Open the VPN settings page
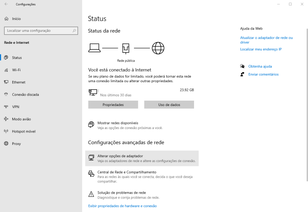308x212 pixels. (41, 107)
